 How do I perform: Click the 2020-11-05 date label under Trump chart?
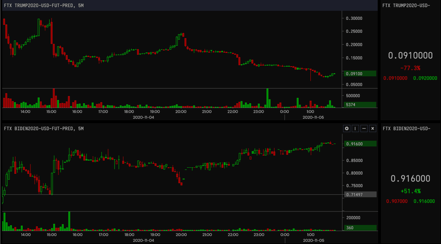point(313,117)
